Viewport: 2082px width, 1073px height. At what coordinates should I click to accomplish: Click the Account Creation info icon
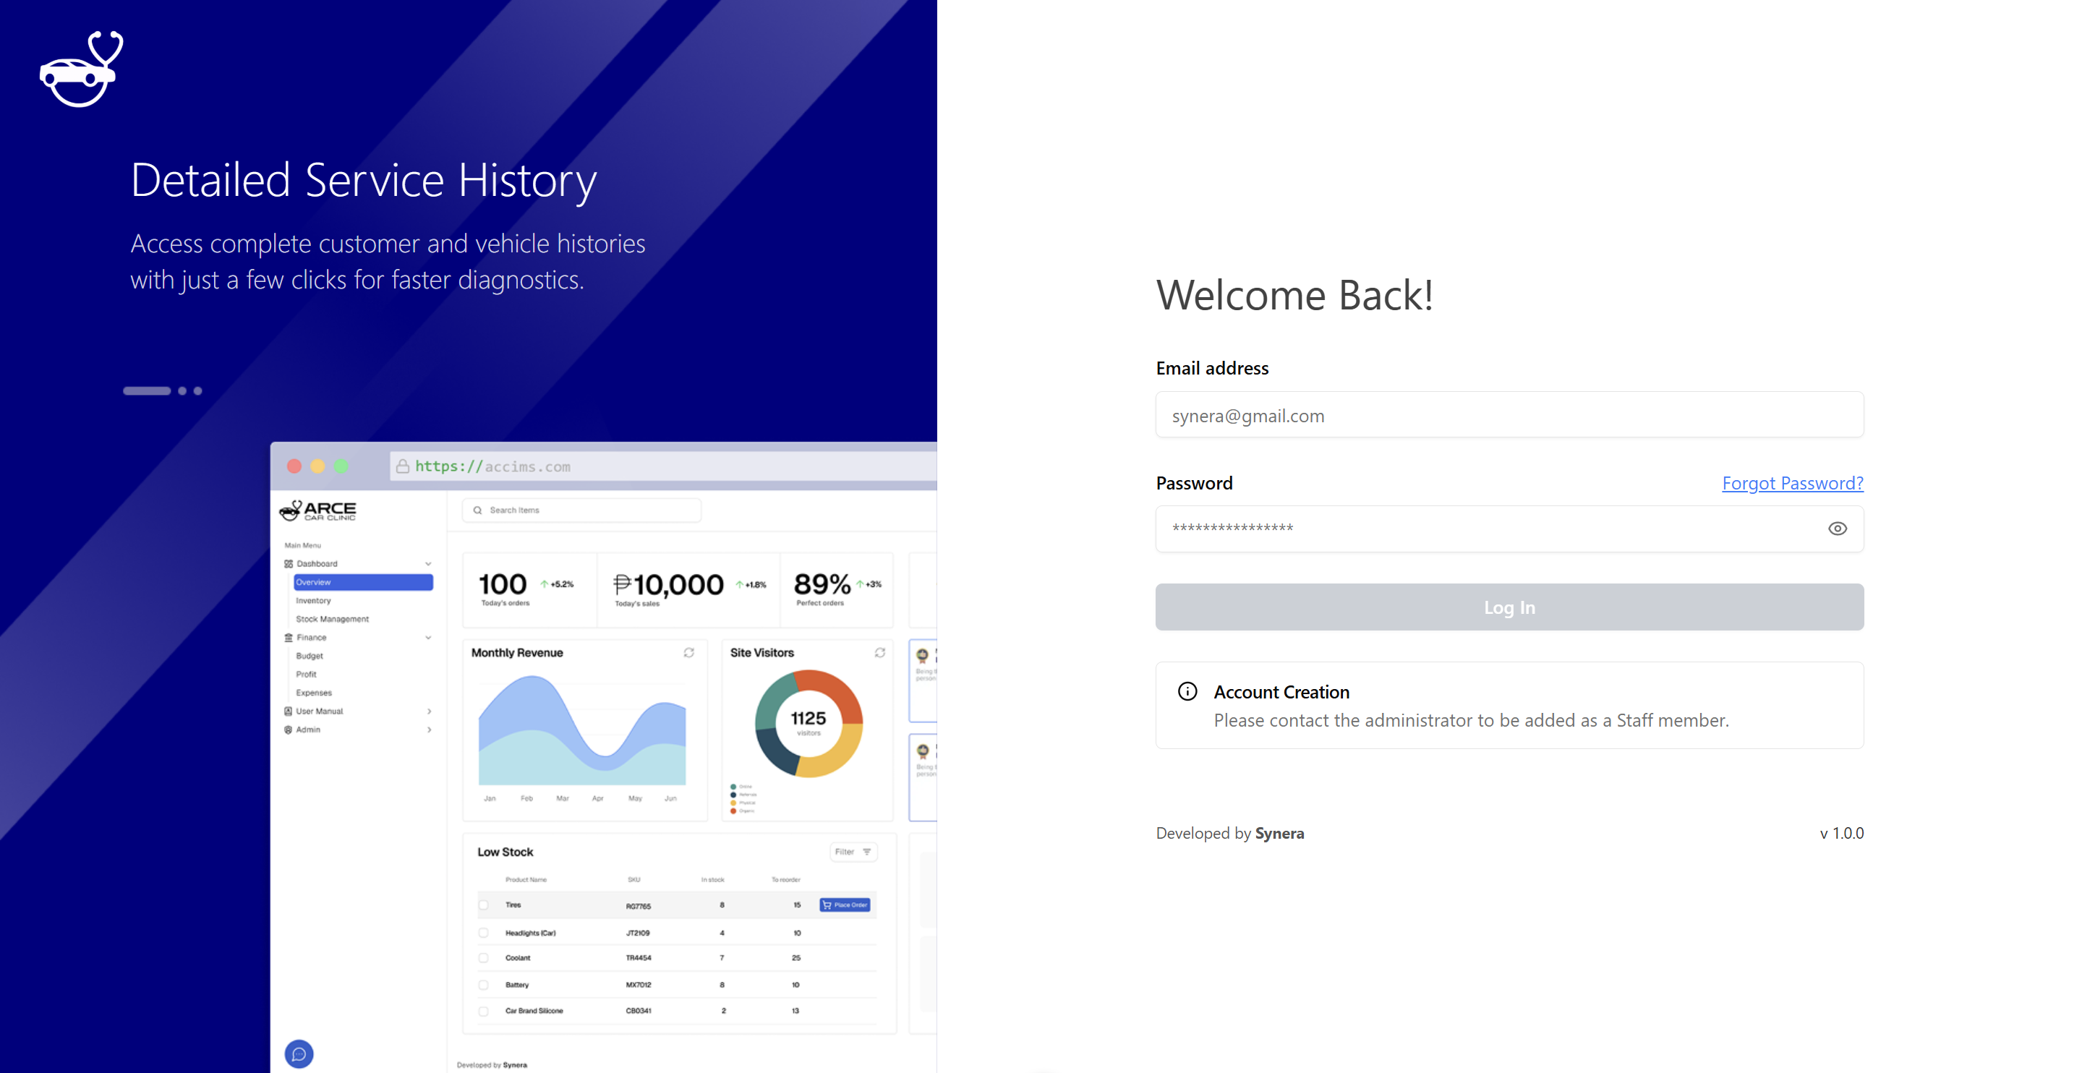[x=1187, y=692]
